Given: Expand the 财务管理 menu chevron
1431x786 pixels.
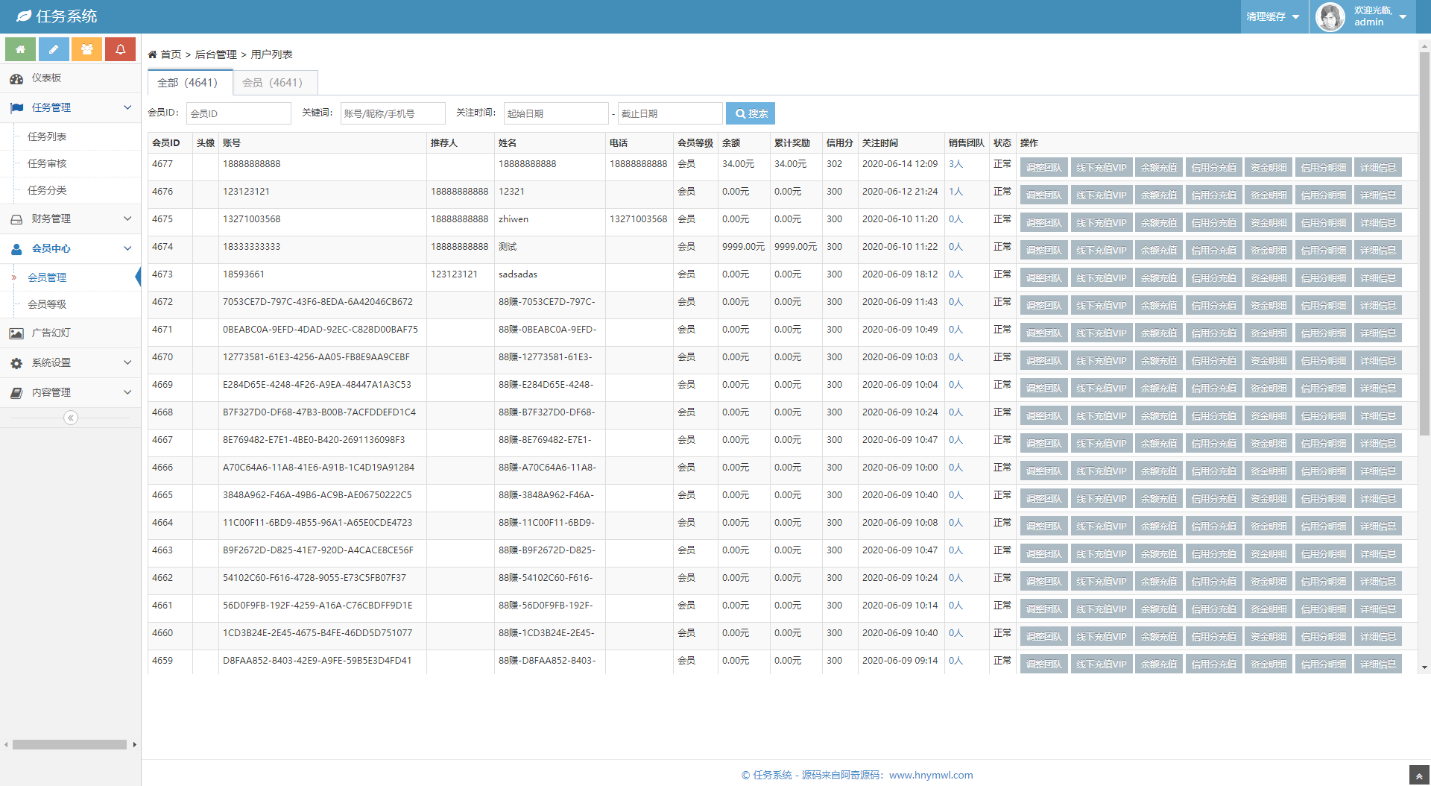Looking at the screenshot, I should (x=127, y=218).
